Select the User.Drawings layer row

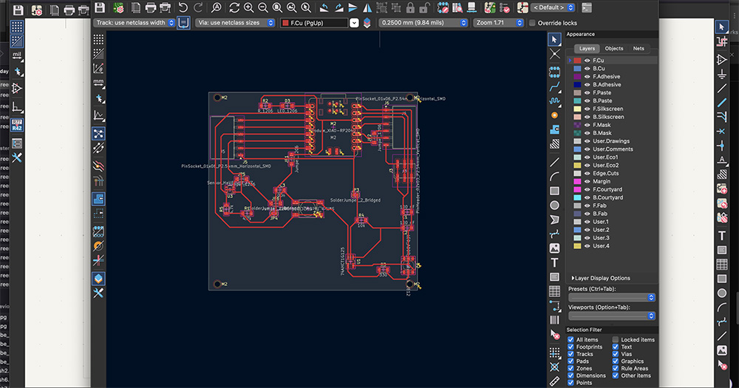[612, 141]
